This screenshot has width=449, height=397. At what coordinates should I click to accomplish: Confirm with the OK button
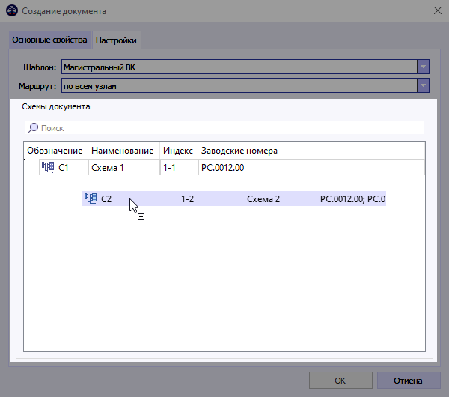(x=340, y=381)
